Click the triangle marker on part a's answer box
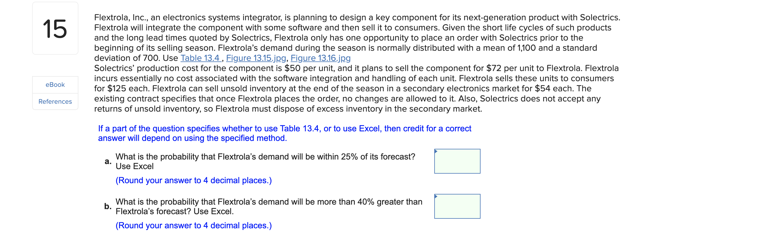 tap(436, 152)
